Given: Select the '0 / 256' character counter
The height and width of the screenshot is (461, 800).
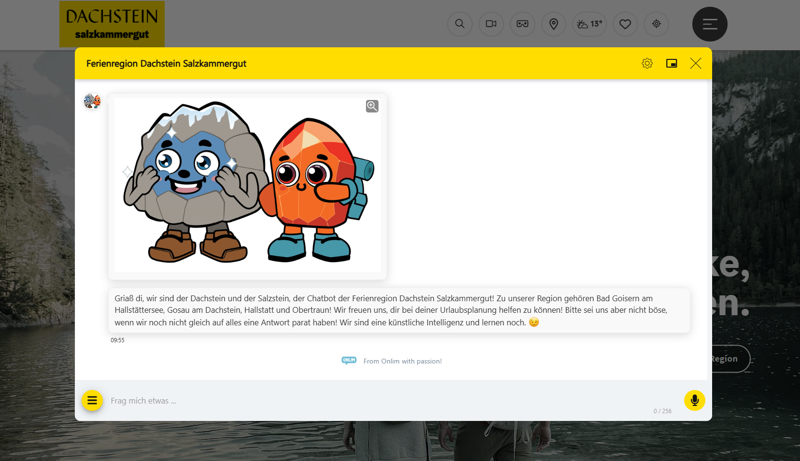Looking at the screenshot, I should tap(662, 411).
